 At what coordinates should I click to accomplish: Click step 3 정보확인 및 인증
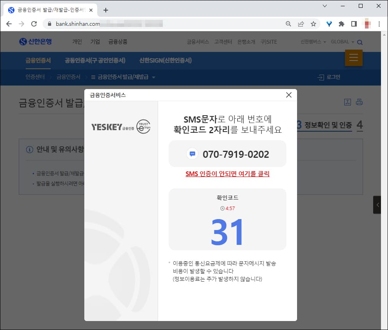pyautogui.click(x=324, y=125)
